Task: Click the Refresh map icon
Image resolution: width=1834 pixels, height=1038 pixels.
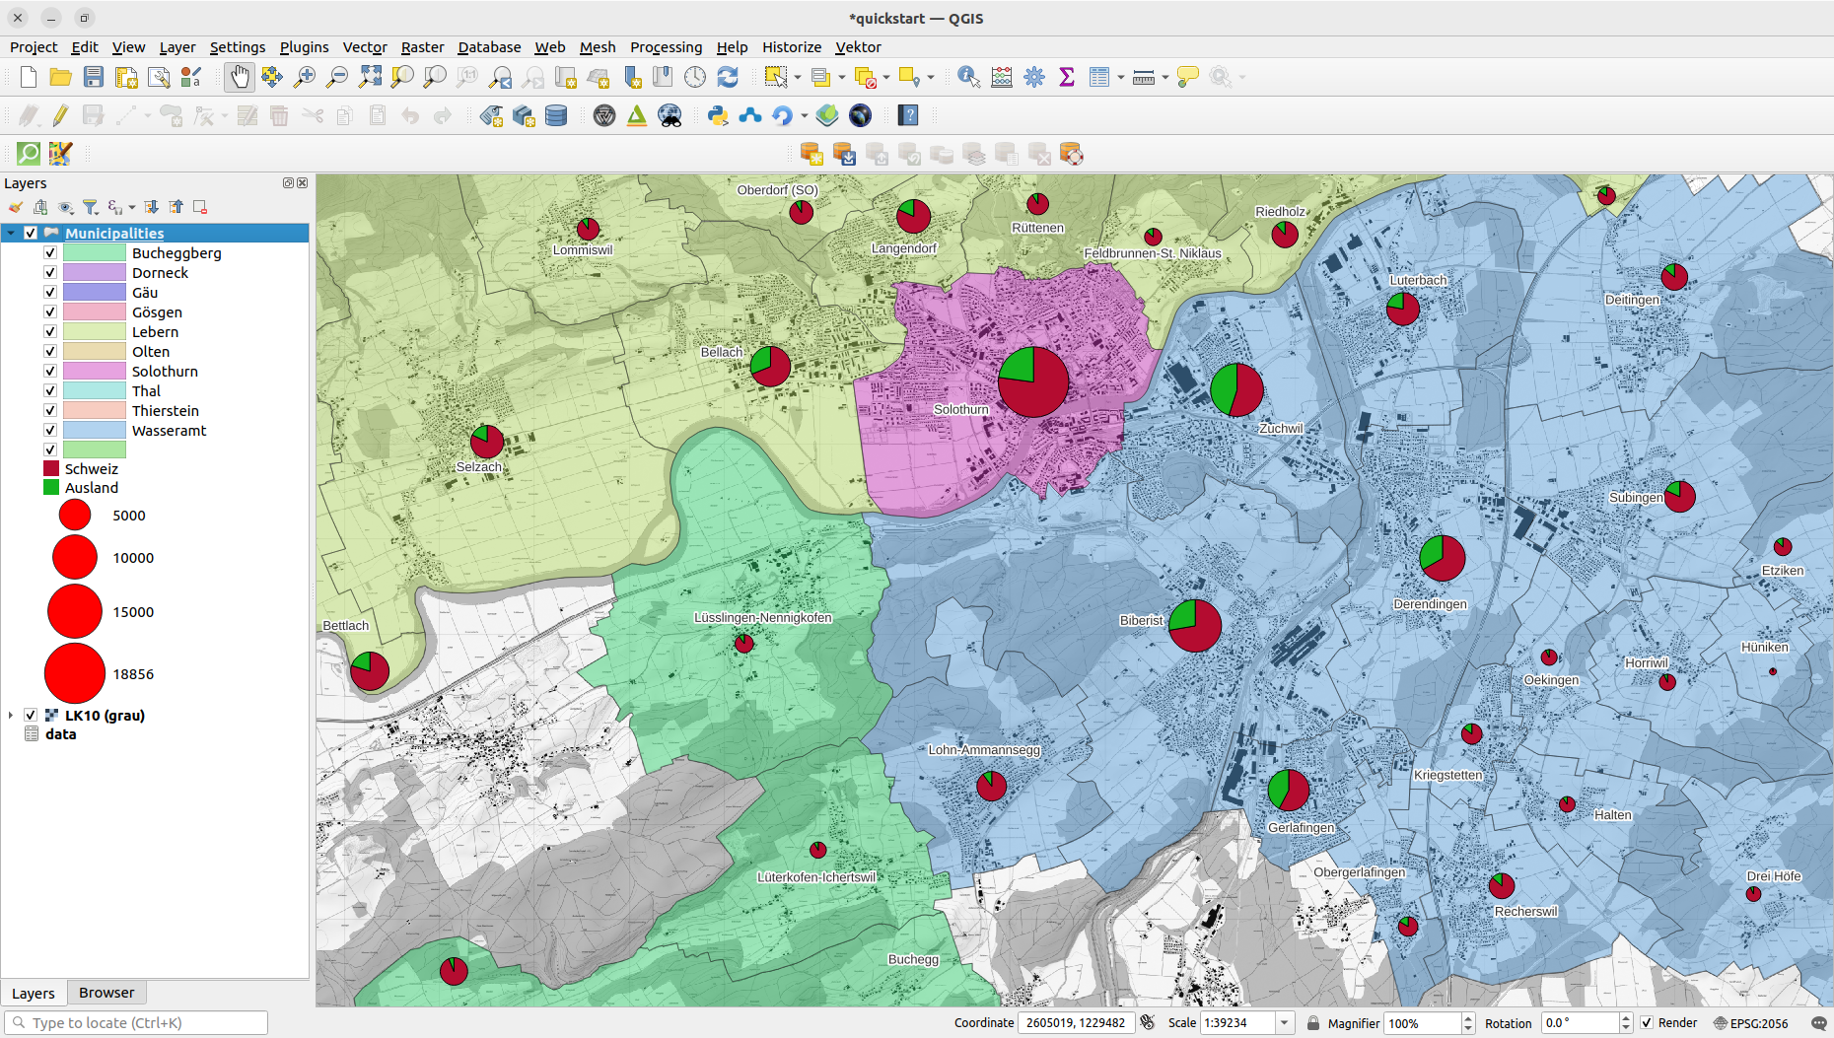Action: click(728, 77)
